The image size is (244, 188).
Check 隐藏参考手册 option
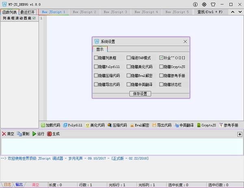161,76
